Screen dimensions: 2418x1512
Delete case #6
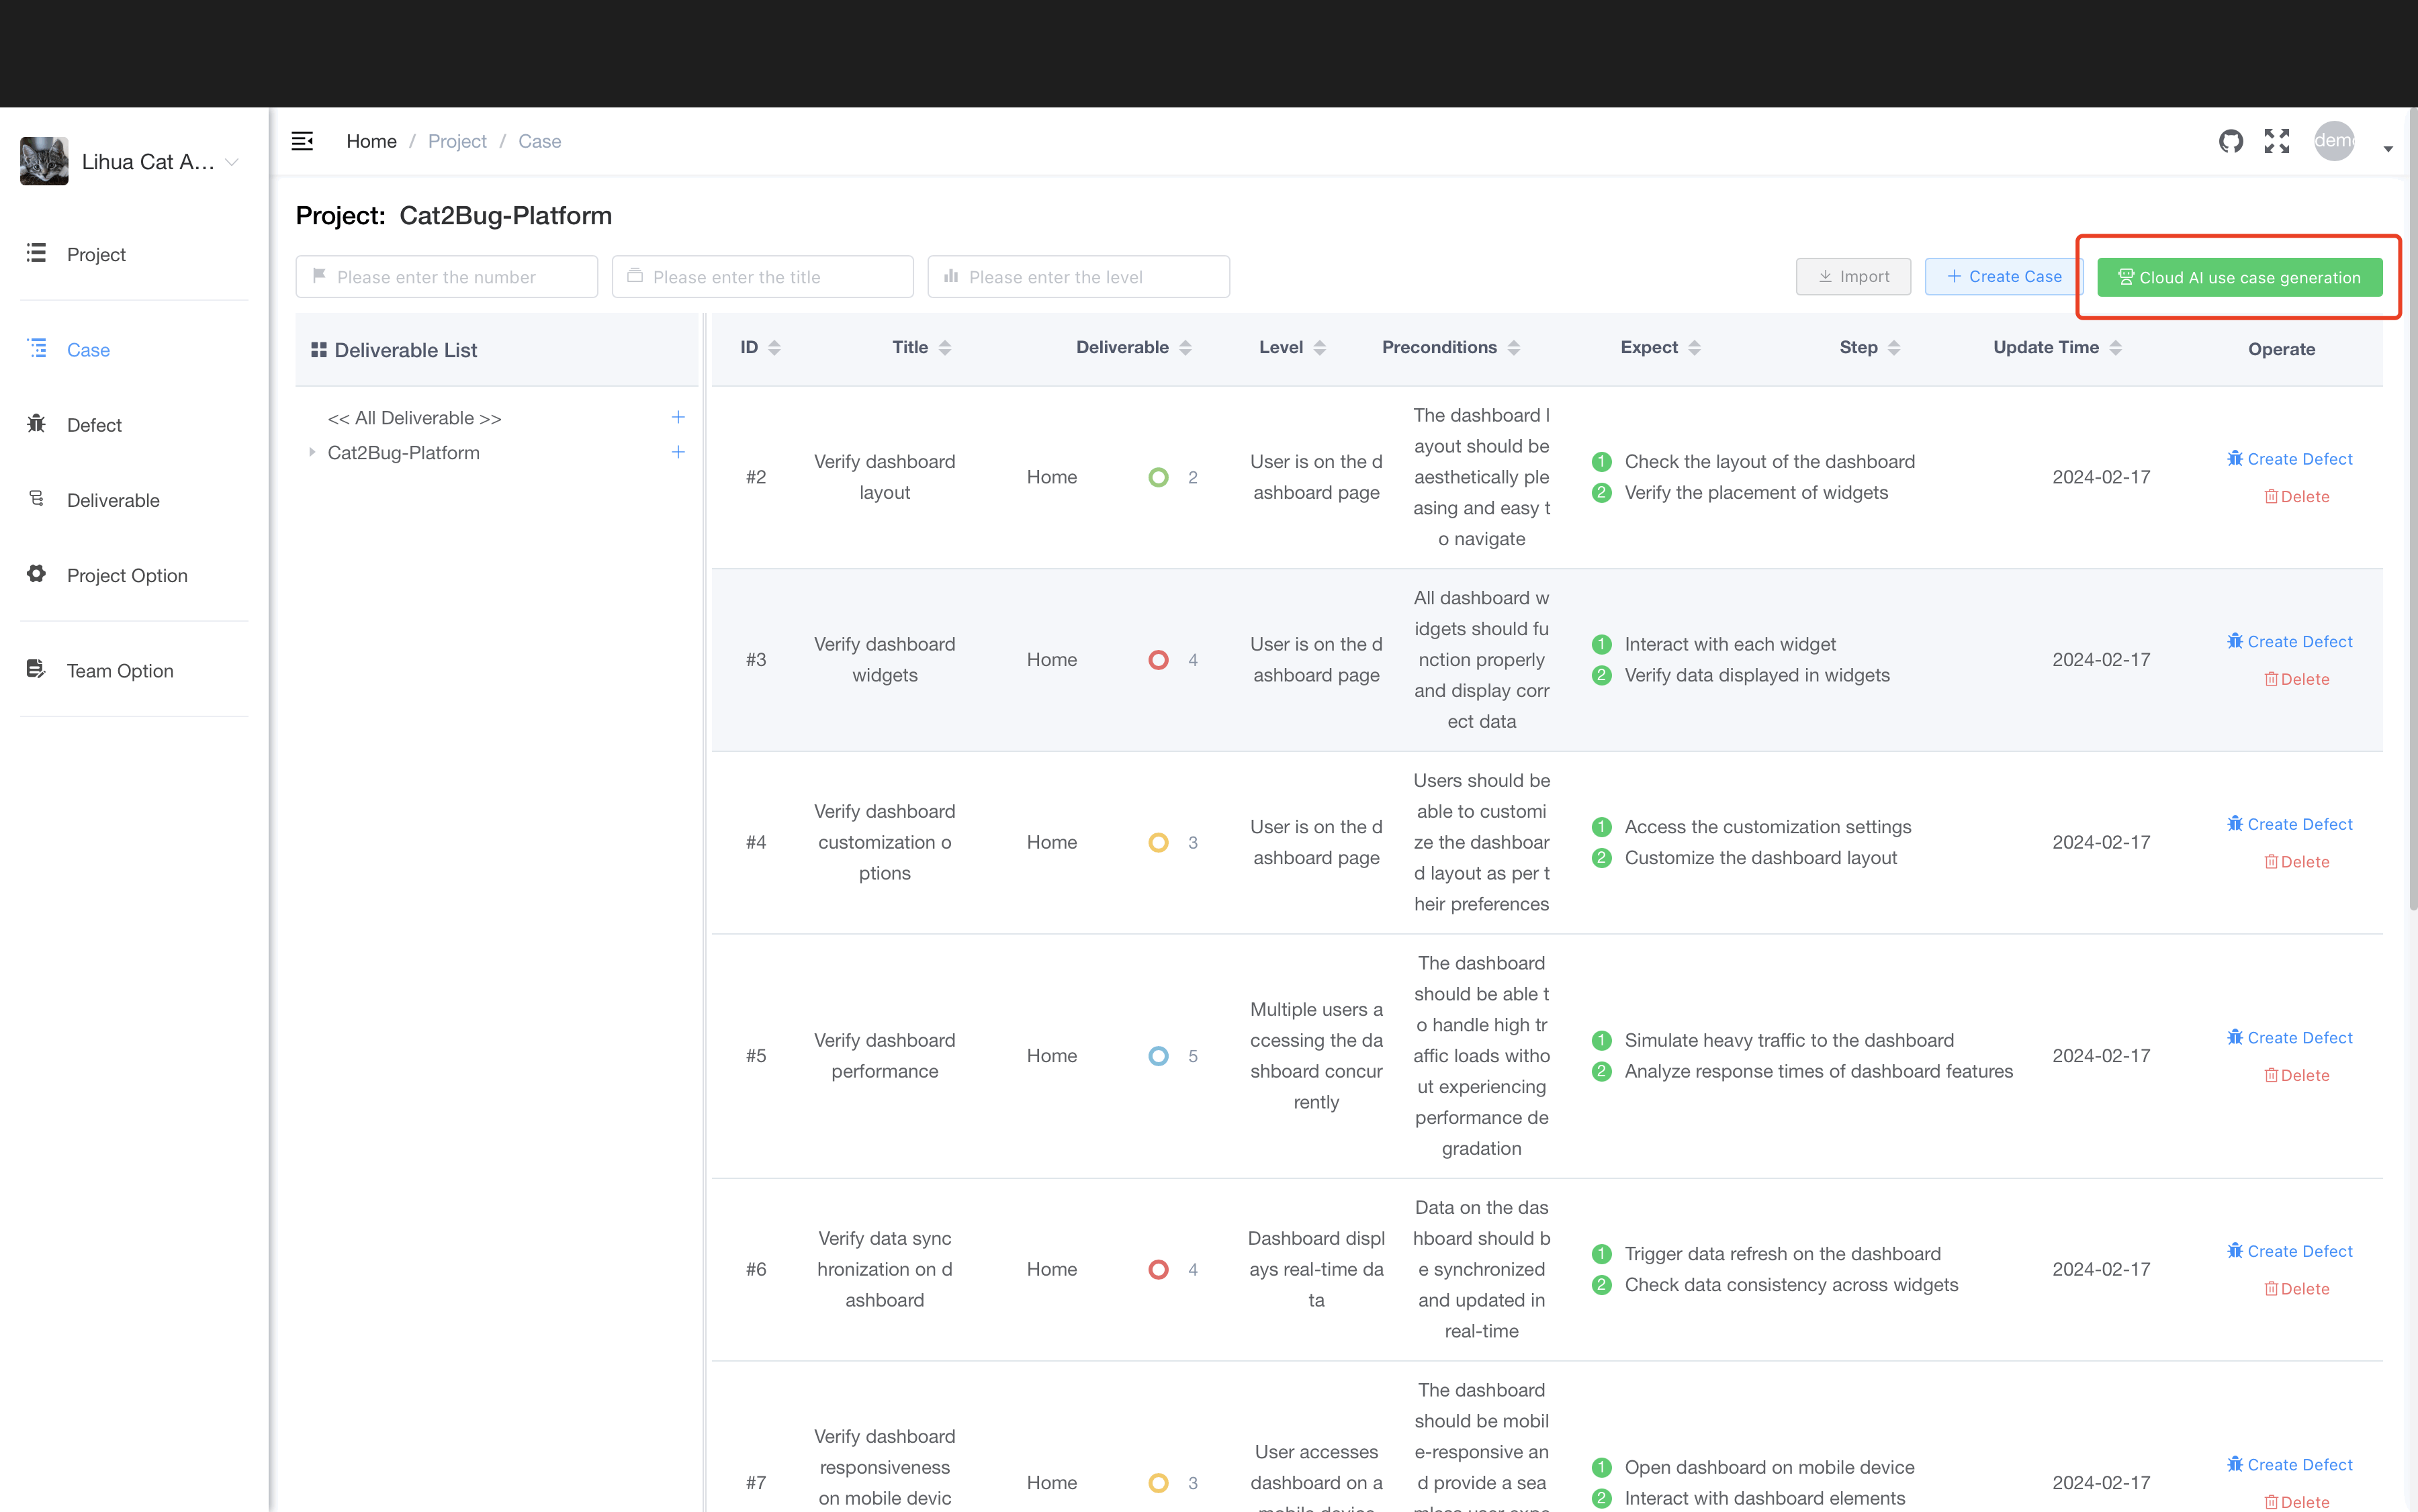[x=2297, y=1290]
